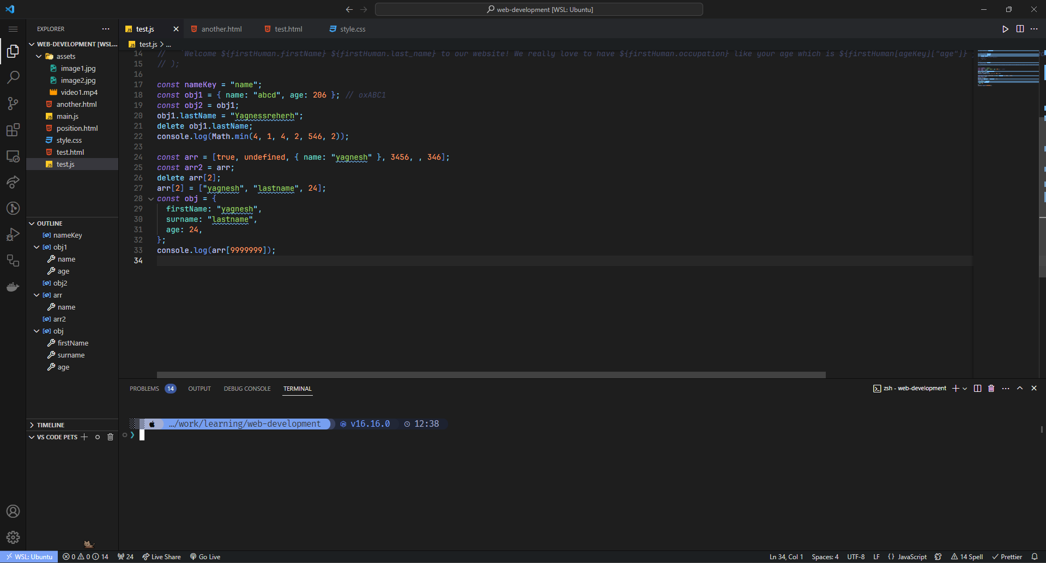The image size is (1046, 563).
Task: Collapse obj1 in the outline
Action: point(37,247)
